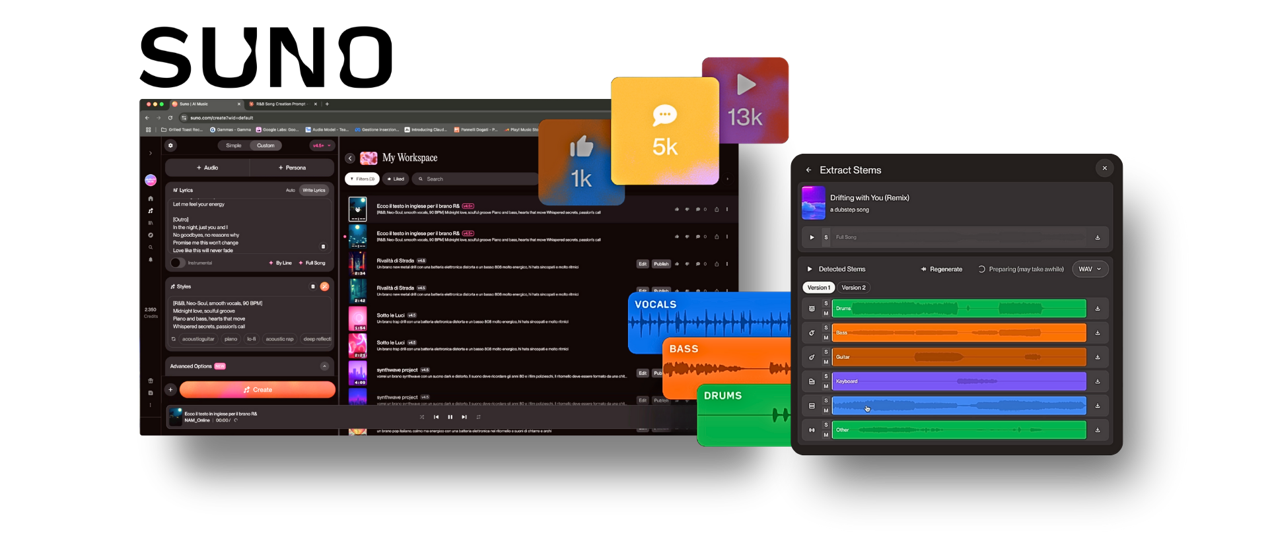Click the user avatar in the sidebar

point(151,180)
